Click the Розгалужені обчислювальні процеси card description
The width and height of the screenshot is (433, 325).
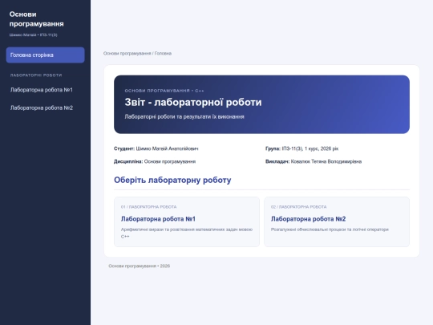point(330,230)
